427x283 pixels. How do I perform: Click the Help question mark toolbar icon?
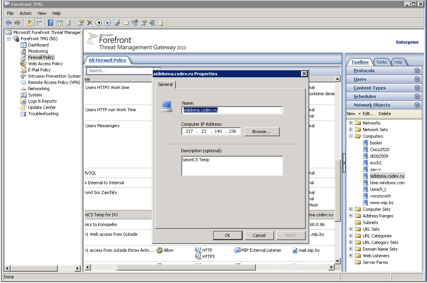point(50,23)
